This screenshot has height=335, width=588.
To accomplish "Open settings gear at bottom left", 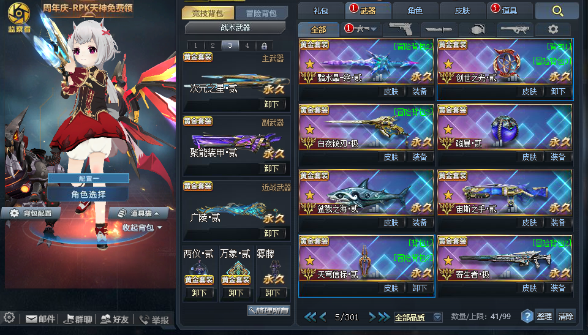I will pyautogui.click(x=9, y=318).
